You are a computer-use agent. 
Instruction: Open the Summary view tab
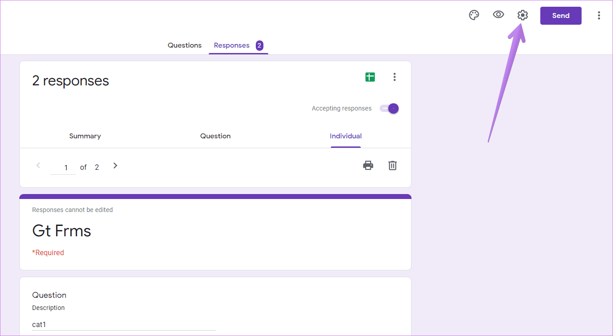85,136
